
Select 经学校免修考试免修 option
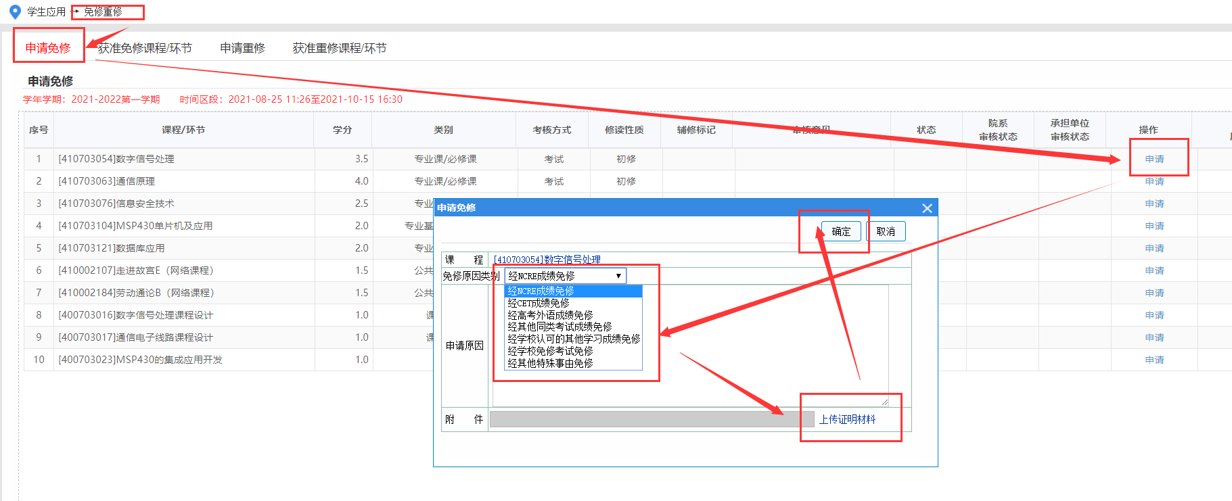(x=550, y=351)
